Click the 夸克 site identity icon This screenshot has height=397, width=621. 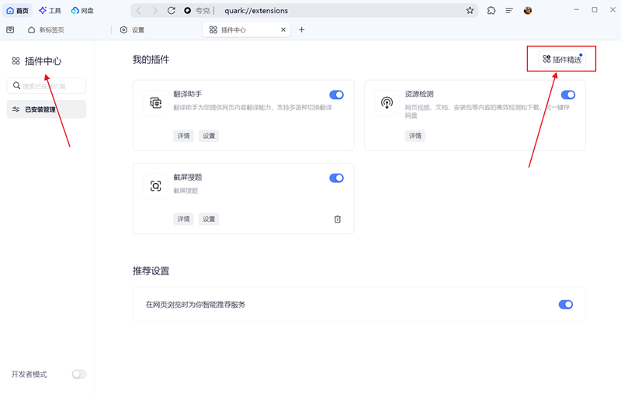(188, 11)
